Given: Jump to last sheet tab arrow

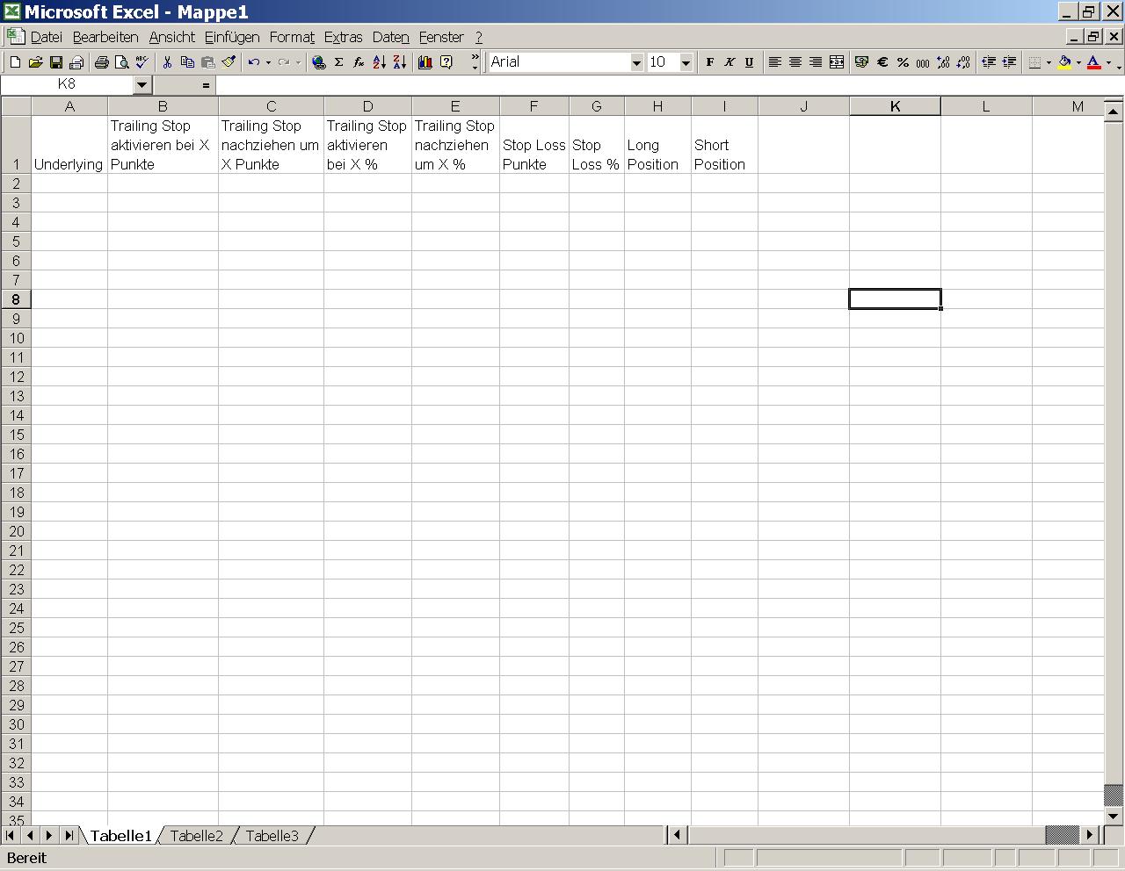Looking at the screenshot, I should pyautogui.click(x=69, y=836).
